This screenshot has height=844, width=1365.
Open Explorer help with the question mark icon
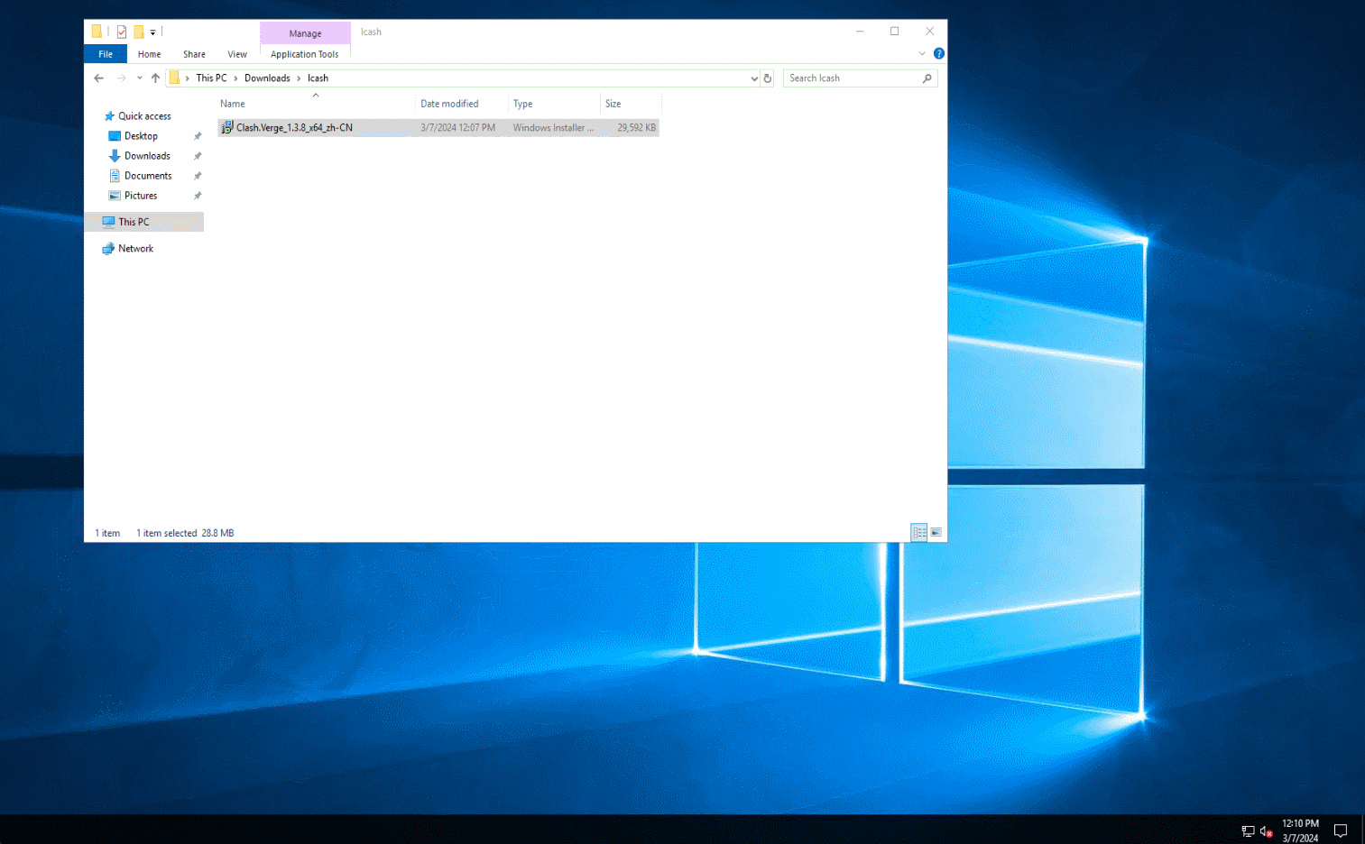938,54
